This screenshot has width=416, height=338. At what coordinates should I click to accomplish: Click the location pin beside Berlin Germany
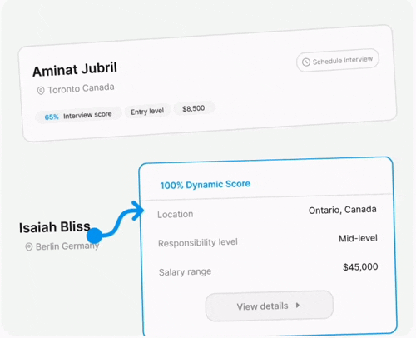tap(29, 246)
